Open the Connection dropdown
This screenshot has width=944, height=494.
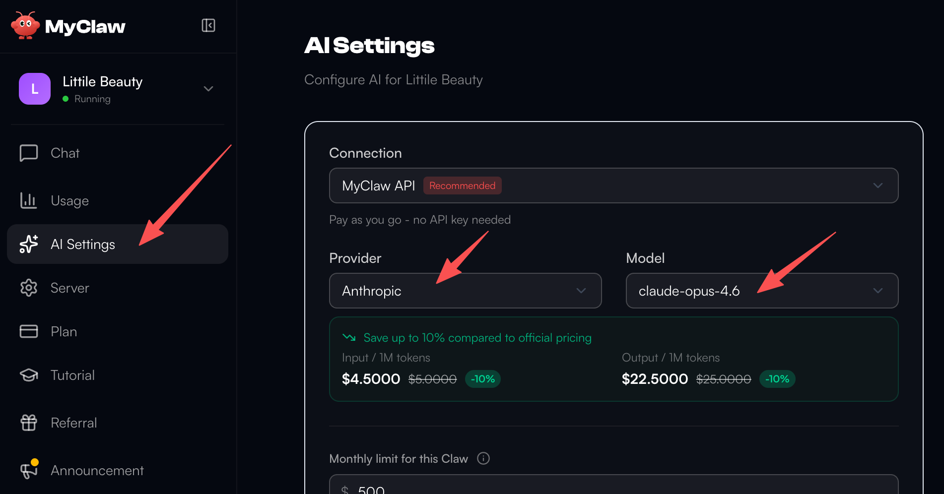(x=613, y=185)
